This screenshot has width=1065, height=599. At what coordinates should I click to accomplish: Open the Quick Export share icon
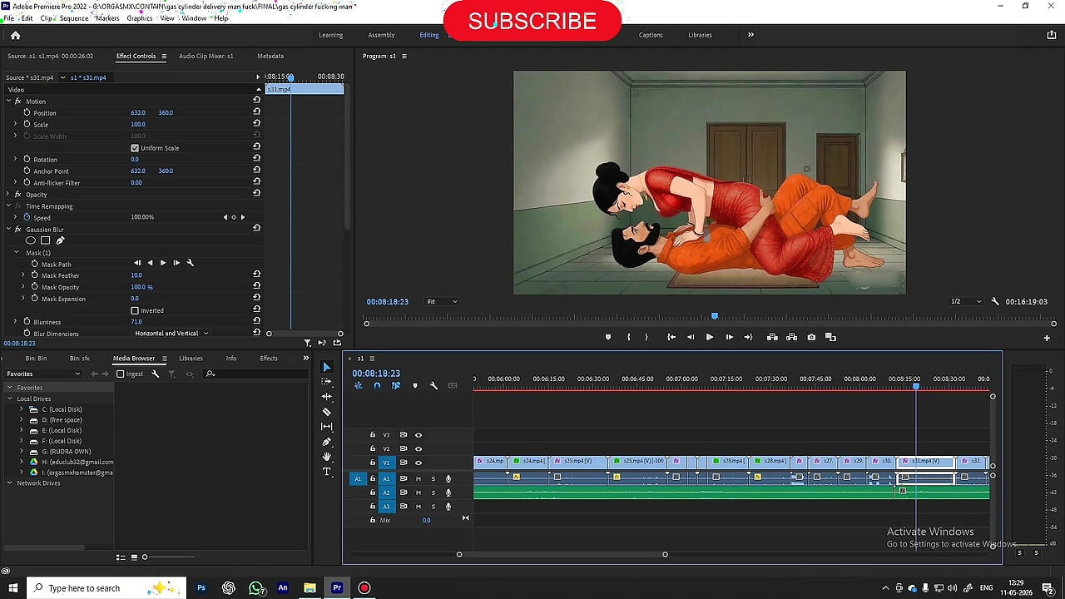(1052, 35)
